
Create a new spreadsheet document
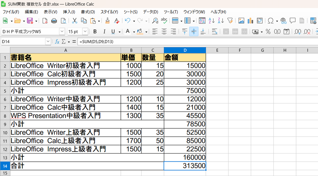(x=5, y=21)
